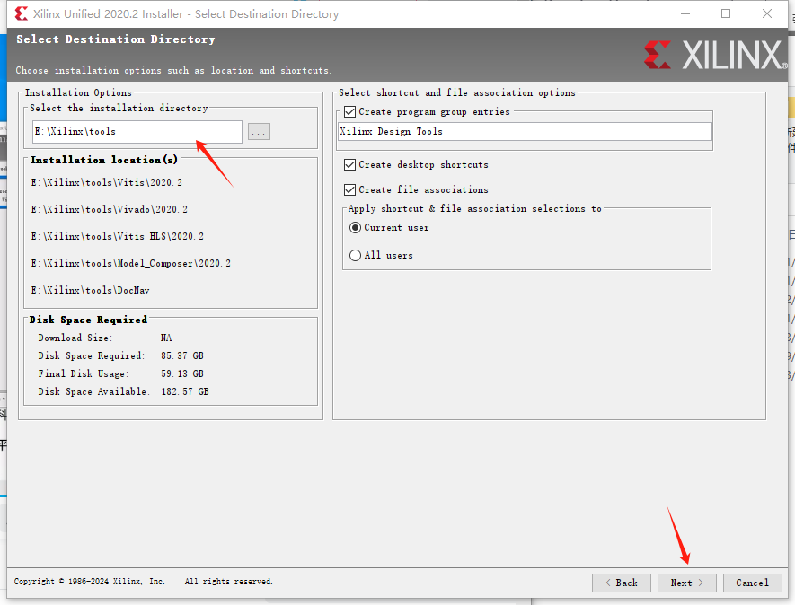The image size is (795, 605).
Task: Click the Vivado\2020.2 installation path
Action: [x=109, y=209]
